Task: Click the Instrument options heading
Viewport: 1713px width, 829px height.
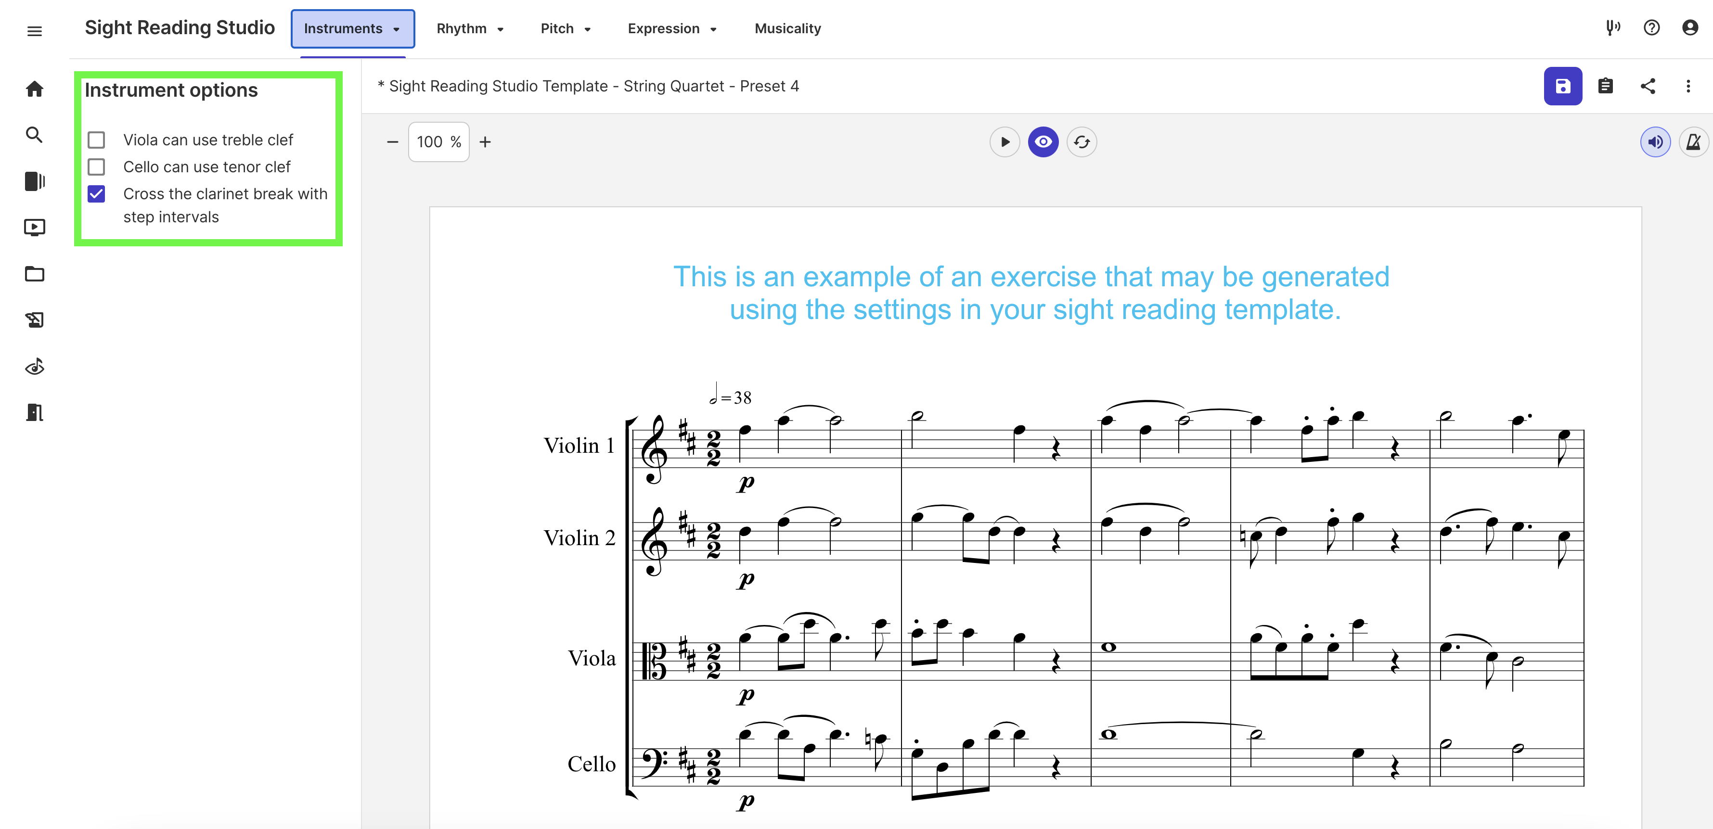Action: (x=171, y=90)
